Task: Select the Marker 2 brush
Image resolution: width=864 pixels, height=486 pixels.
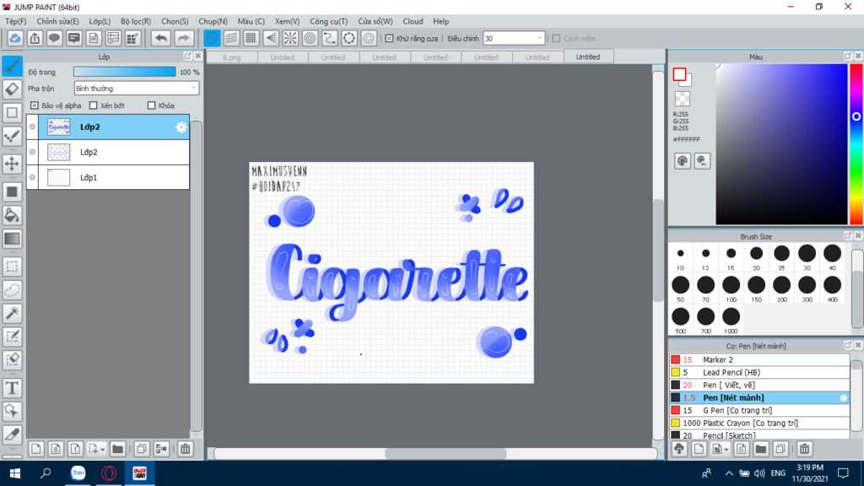Action: point(759,359)
